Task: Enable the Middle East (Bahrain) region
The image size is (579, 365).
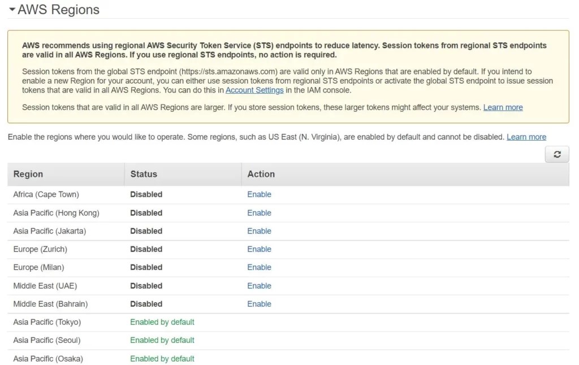Action: point(259,303)
